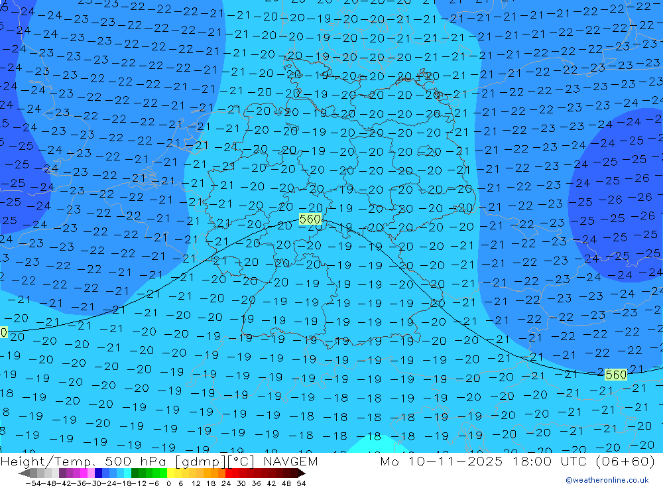
Task: Select the yellow swatch above 0 on the legend
Action: pos(171,473)
